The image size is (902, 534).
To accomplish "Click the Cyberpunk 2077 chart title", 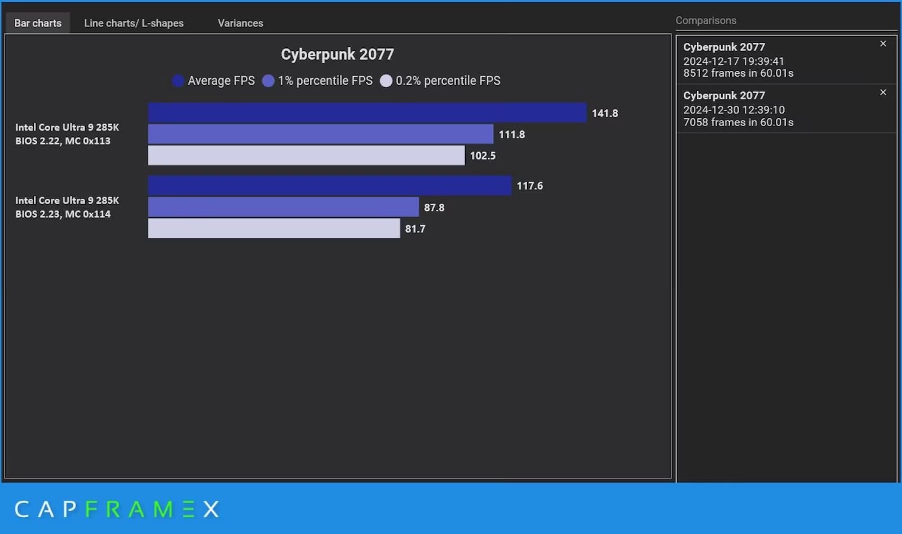I will (337, 54).
